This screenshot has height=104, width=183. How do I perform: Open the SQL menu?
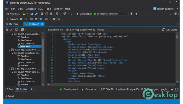[40, 9]
